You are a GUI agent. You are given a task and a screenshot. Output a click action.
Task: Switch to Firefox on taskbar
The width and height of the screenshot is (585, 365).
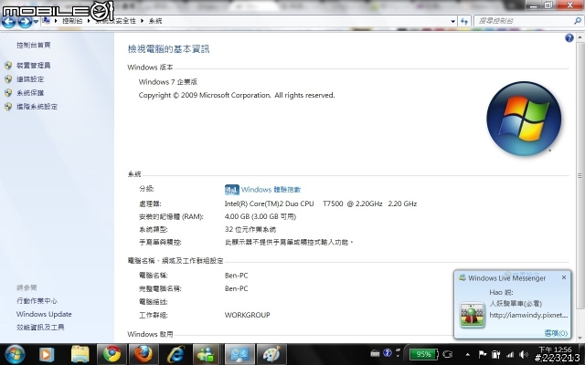point(144,354)
